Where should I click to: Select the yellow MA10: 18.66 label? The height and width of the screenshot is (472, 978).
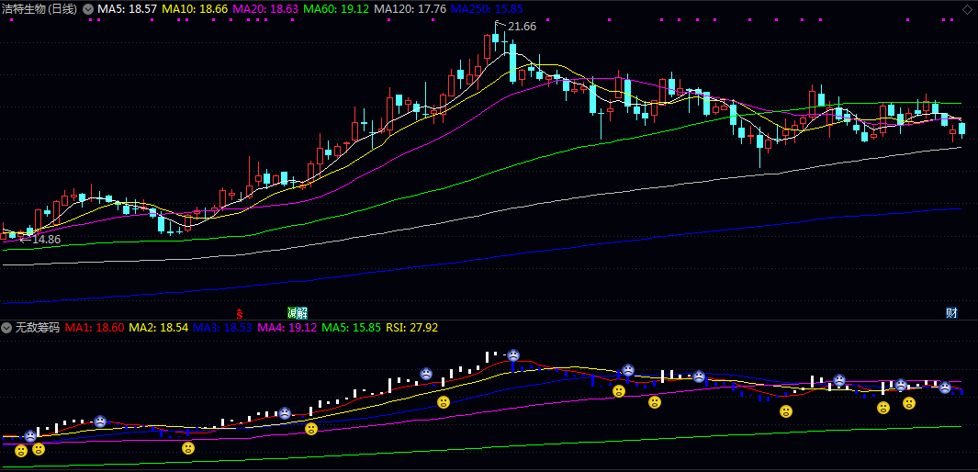(x=196, y=9)
